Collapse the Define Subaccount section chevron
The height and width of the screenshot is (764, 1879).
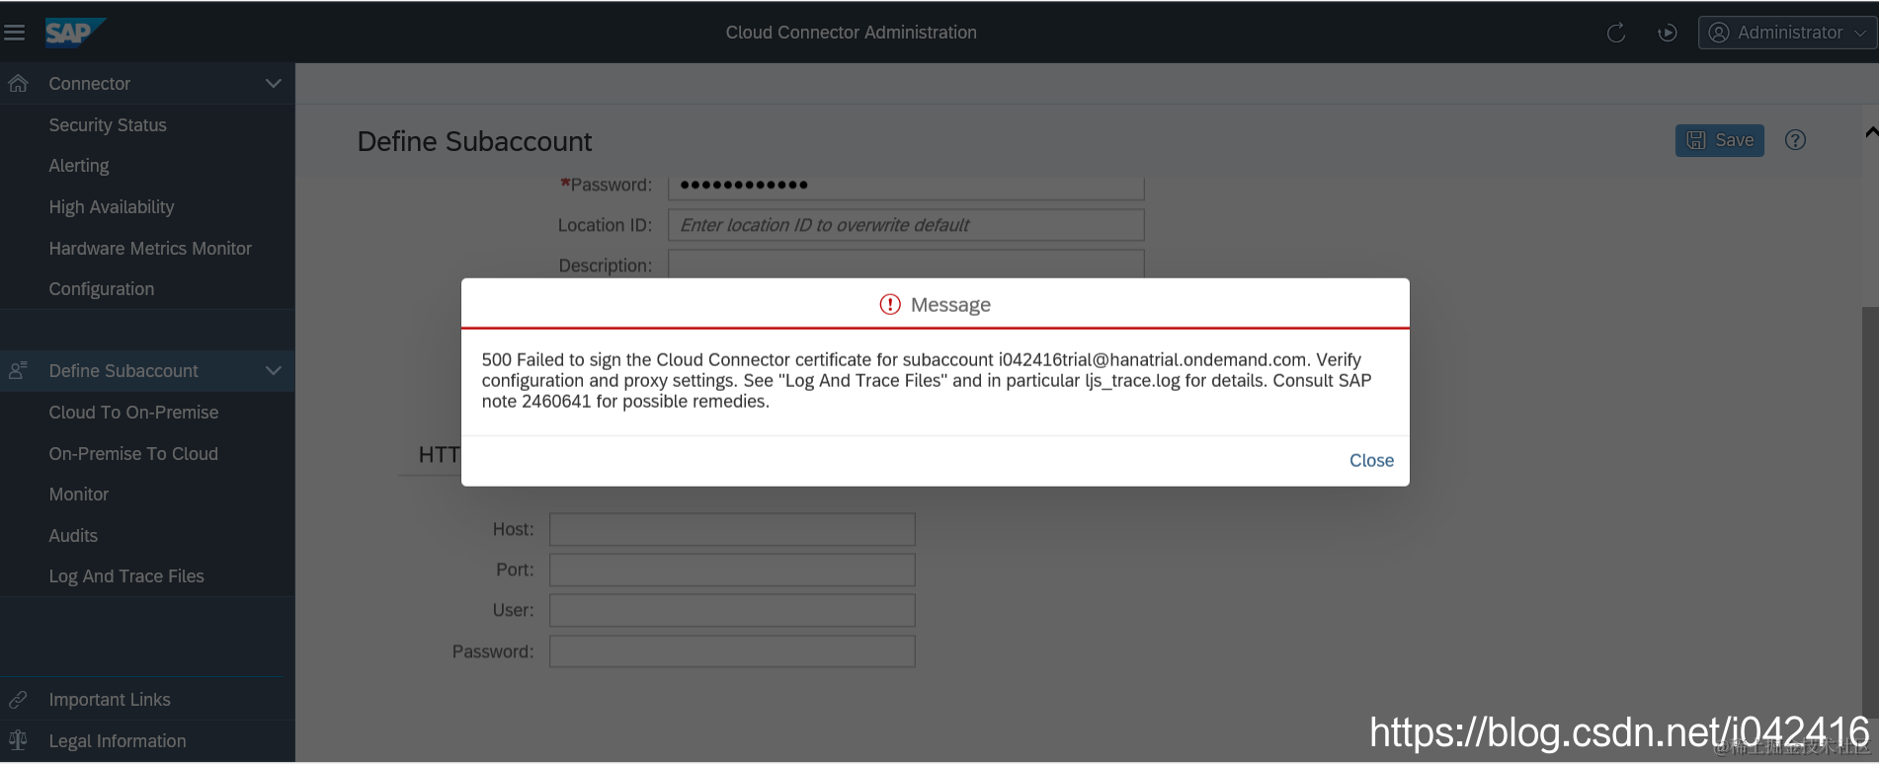[x=274, y=371]
